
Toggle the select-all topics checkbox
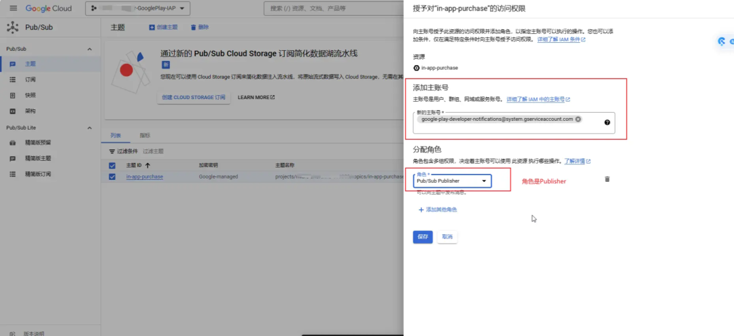point(112,166)
